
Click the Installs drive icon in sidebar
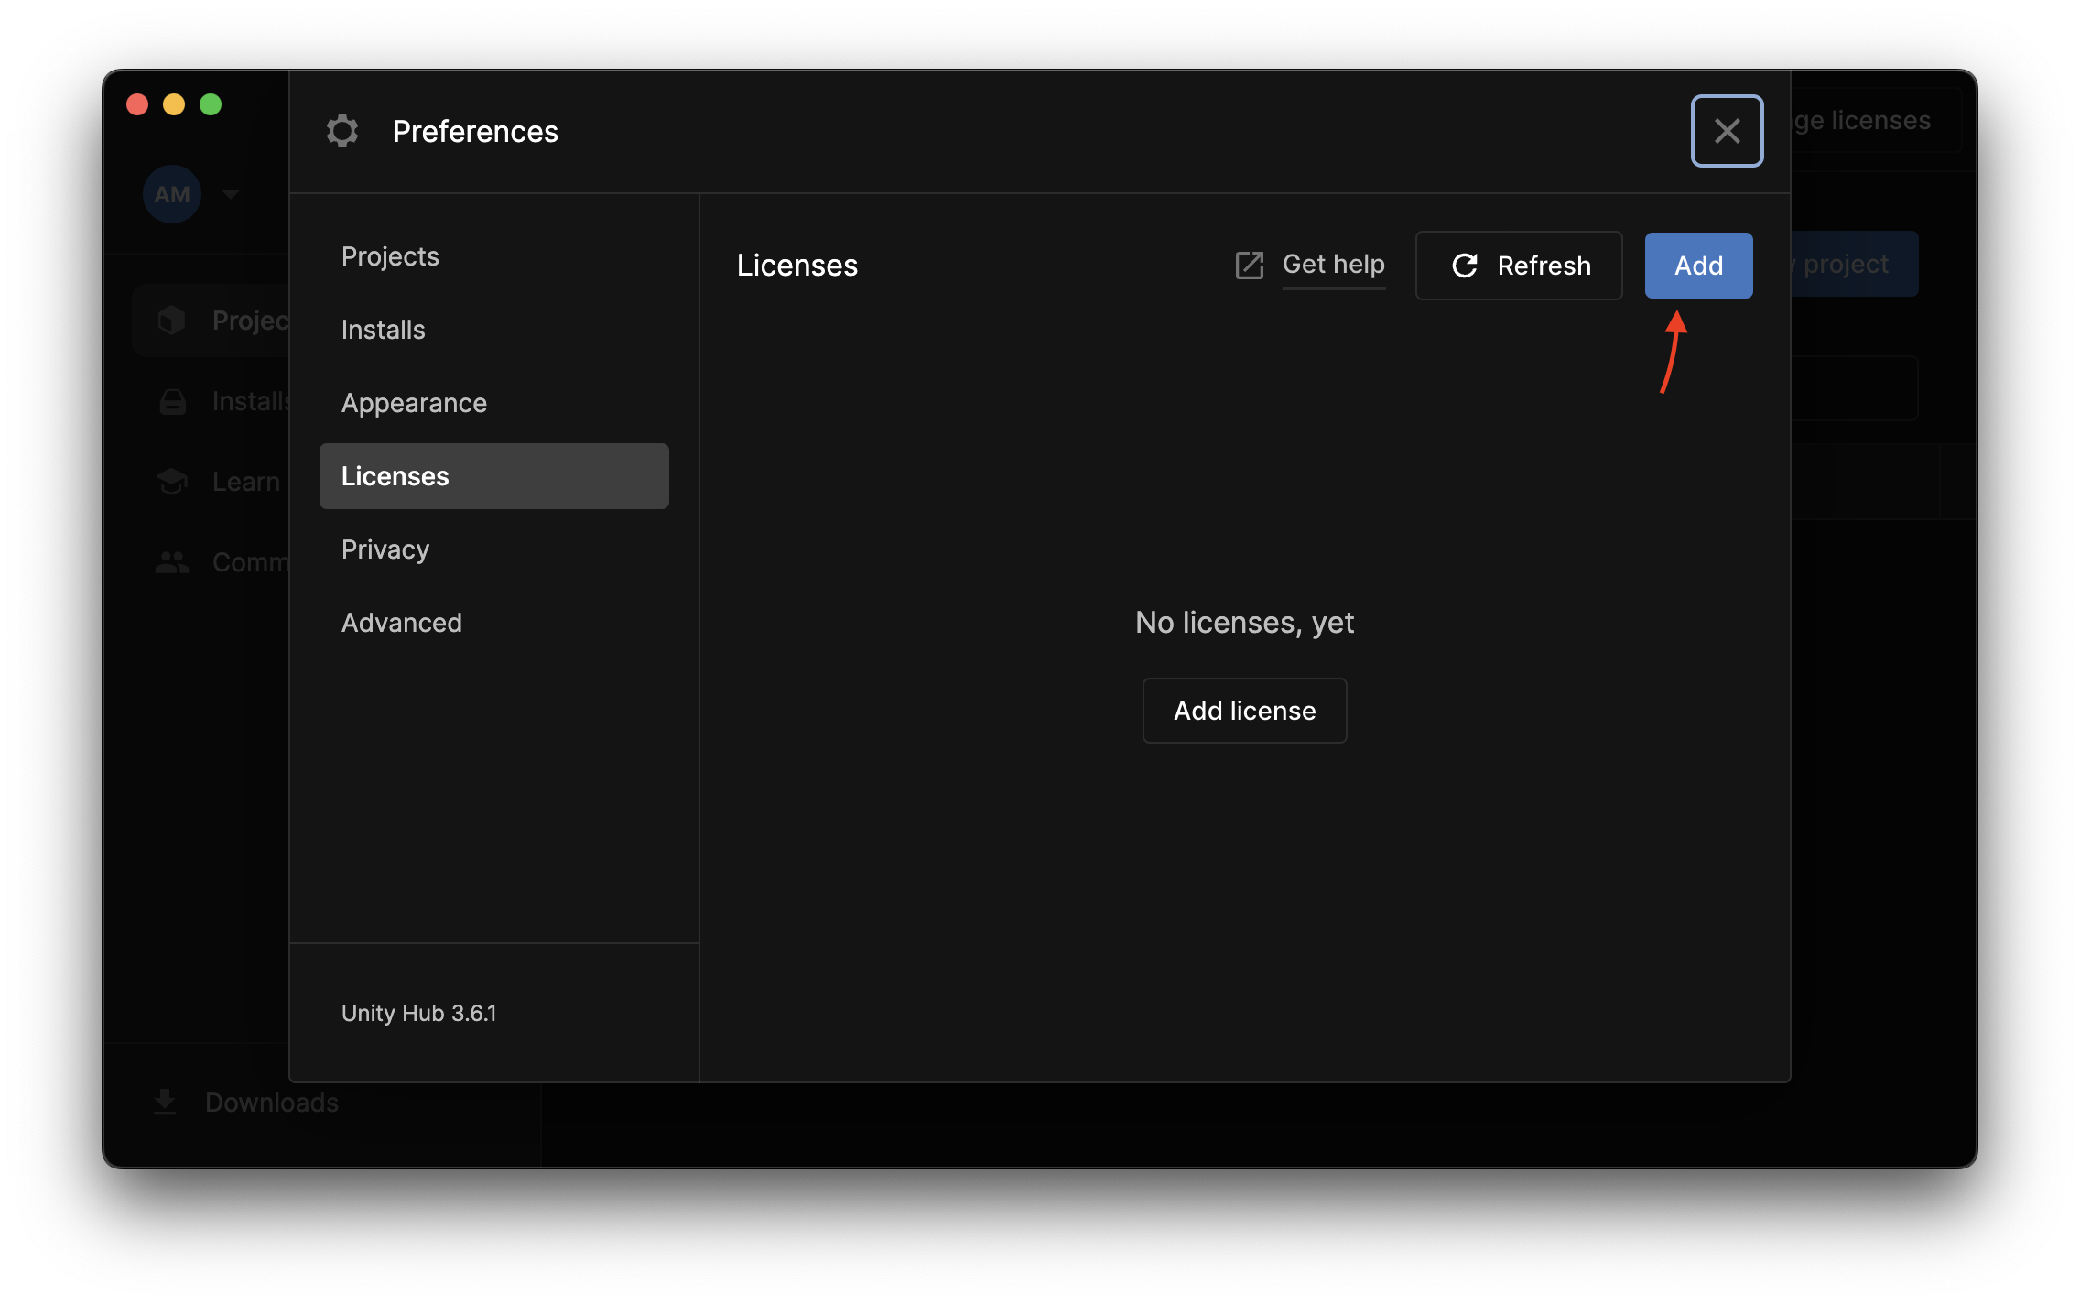coord(172,401)
